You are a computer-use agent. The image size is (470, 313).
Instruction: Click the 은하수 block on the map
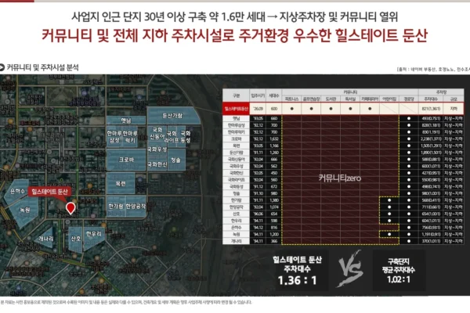click(x=17, y=191)
